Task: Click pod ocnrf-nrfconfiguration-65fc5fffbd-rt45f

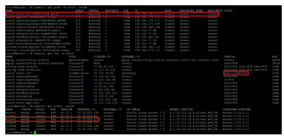Action: 38,43
